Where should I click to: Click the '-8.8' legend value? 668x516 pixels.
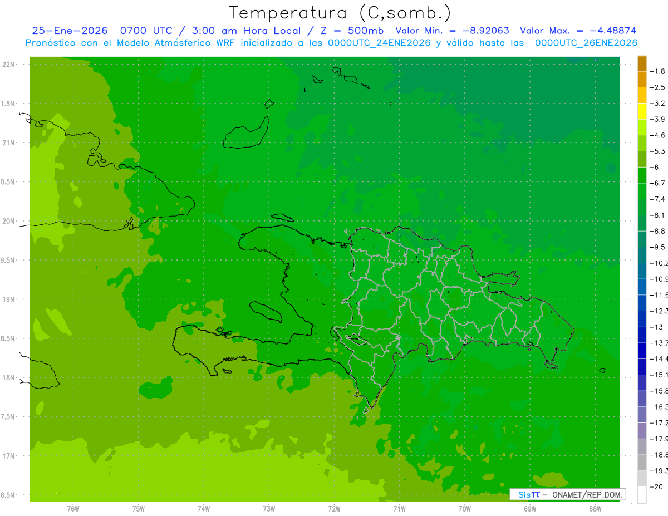[657, 231]
